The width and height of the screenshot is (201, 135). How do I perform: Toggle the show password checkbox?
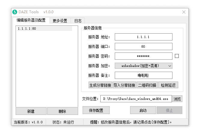[x=177, y=56]
